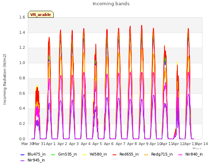The image size is (223, 167).
Task: Click the Red655_in legend label
Action: click(x=129, y=154)
